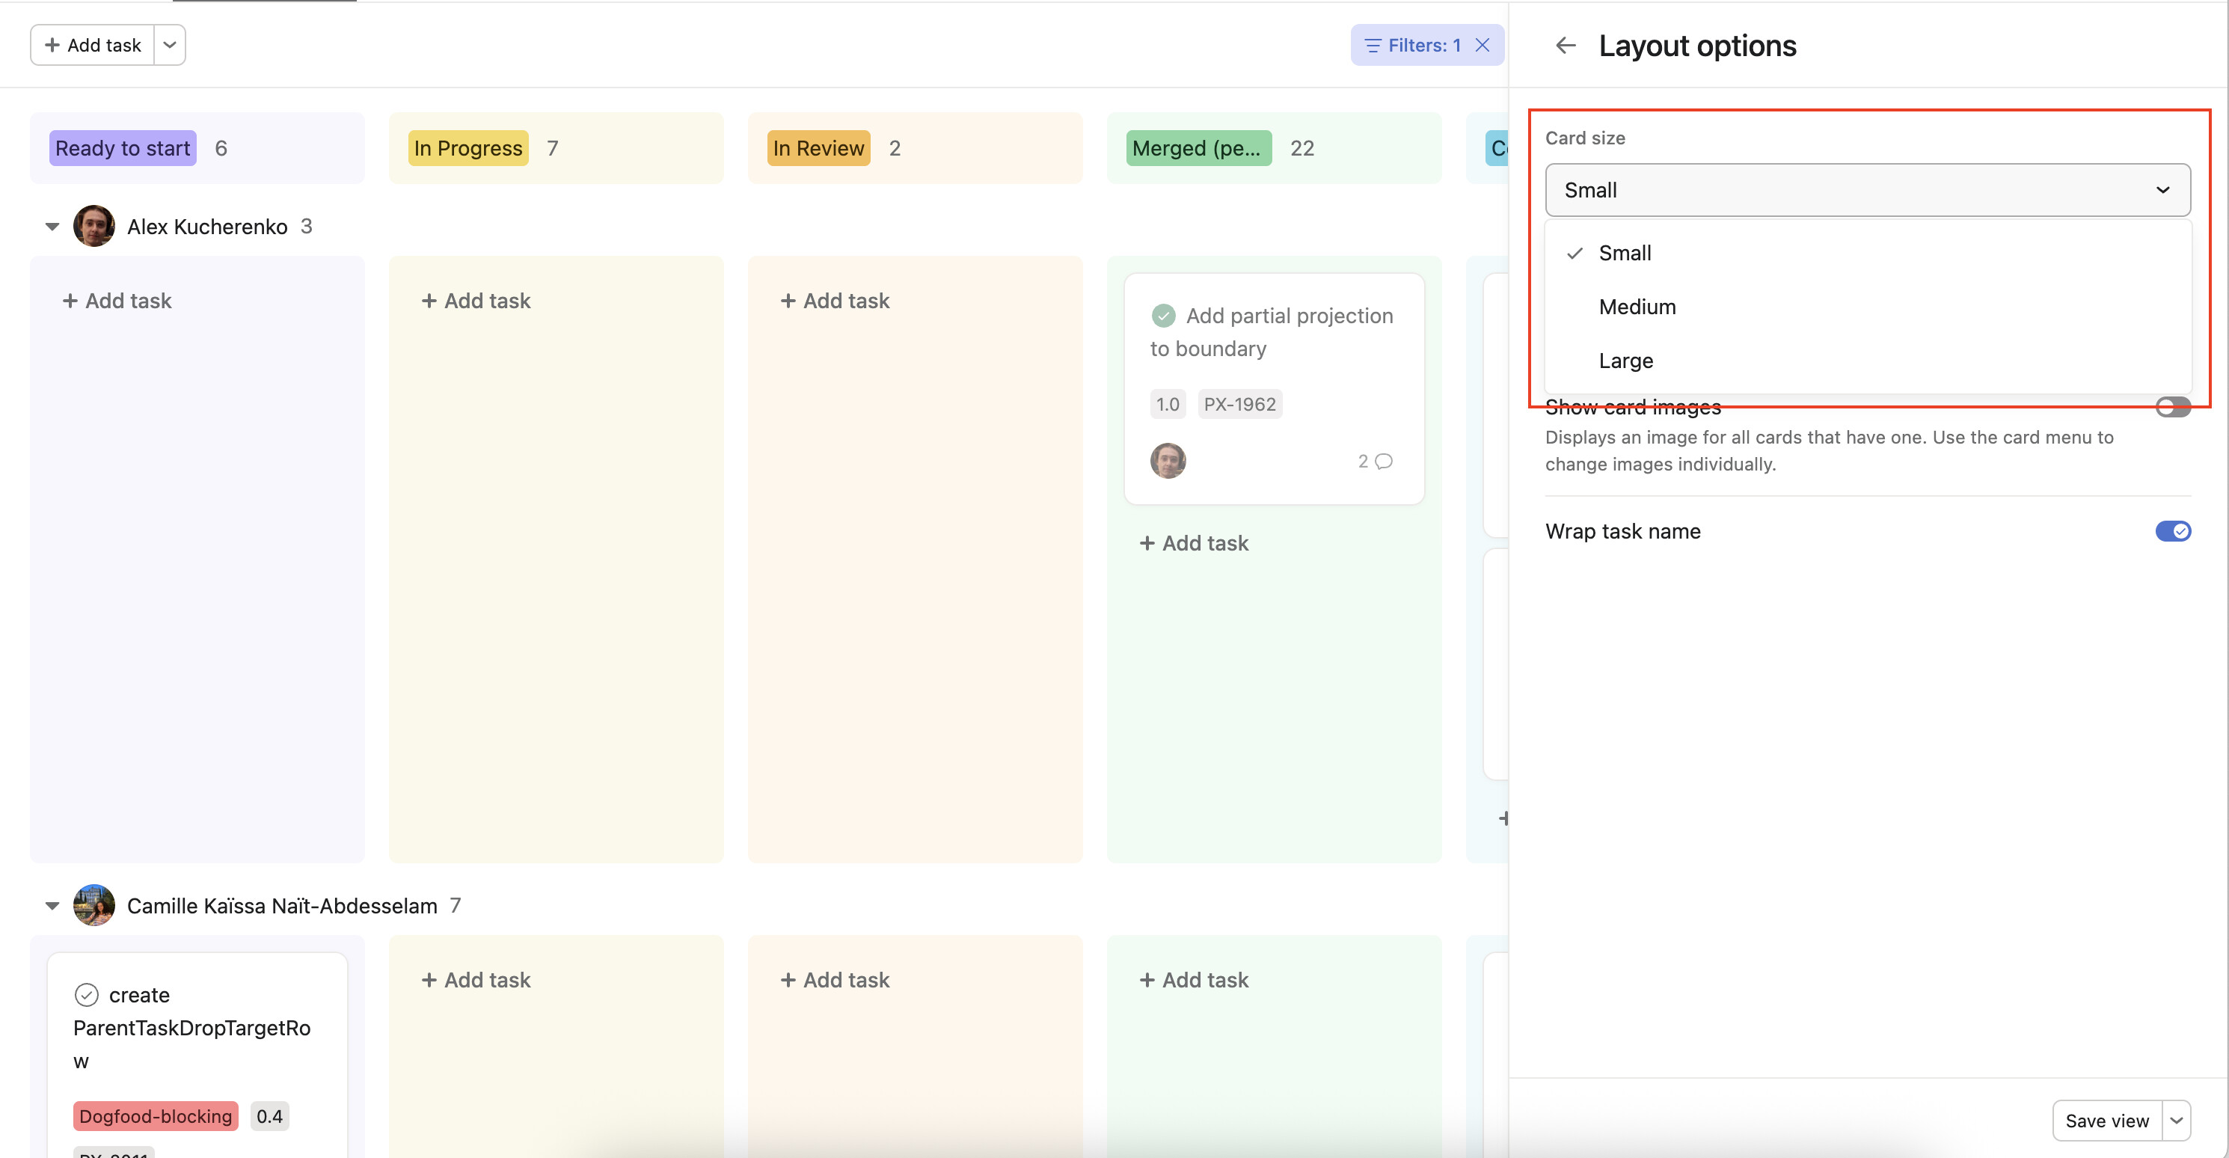Add task in Merged column under Alex
Image resolution: width=2229 pixels, height=1158 pixels.
[x=1194, y=544]
